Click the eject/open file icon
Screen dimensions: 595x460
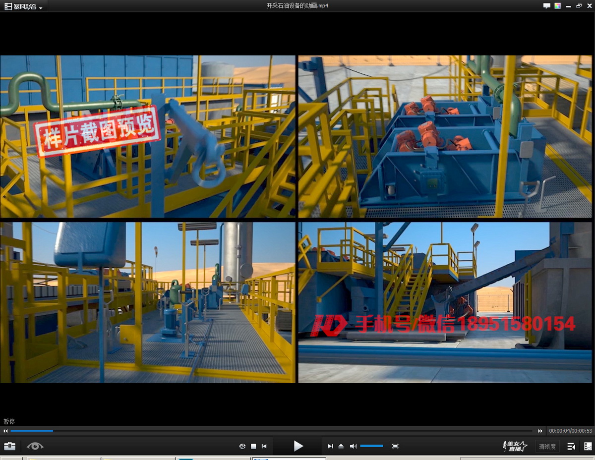(341, 446)
